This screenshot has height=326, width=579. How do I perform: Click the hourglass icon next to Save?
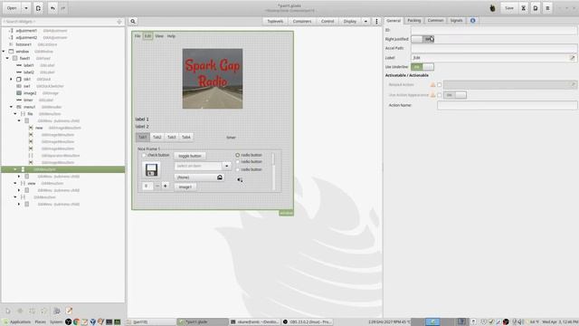click(x=523, y=8)
